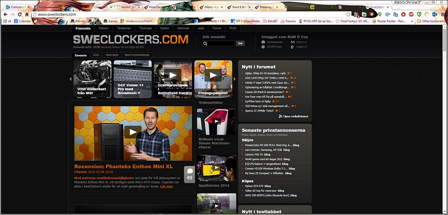Image resolution: width=448 pixels, height=215 pixels.
Task: Open the Other bookmarks folder
Action: click(x=431, y=21)
